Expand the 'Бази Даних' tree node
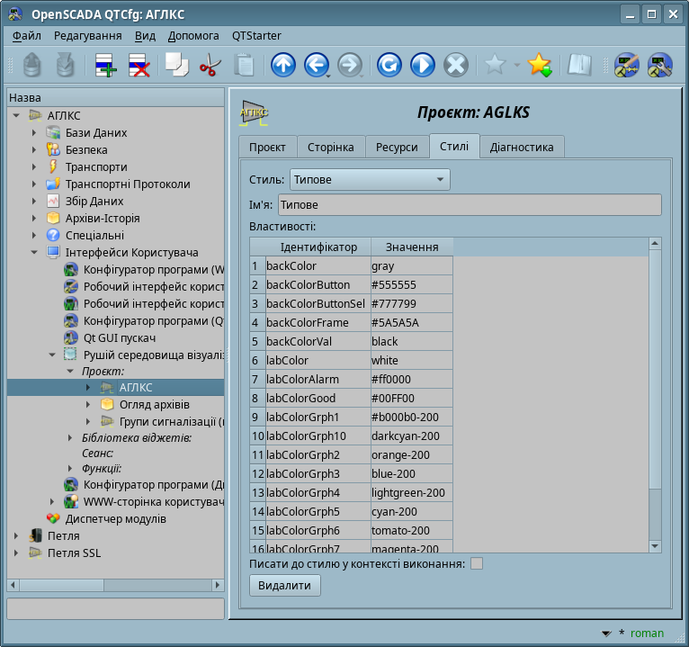Screen dimensions: 689x647 tap(34, 133)
